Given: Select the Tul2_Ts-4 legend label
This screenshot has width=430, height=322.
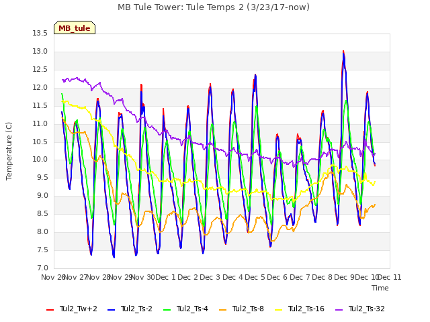Looking at the screenshot, I should coord(192,309).
